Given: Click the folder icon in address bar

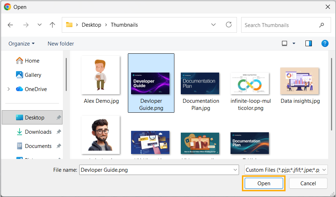Looking at the screenshot, I should point(69,25).
